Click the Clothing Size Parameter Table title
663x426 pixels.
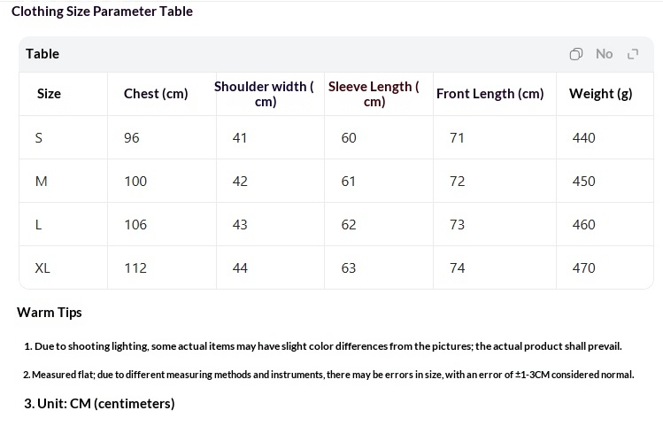pos(102,12)
